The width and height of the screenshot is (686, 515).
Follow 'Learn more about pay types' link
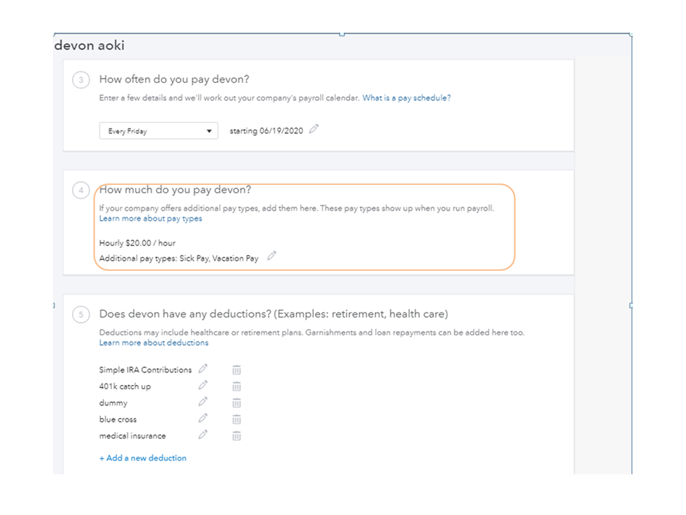[x=150, y=219]
